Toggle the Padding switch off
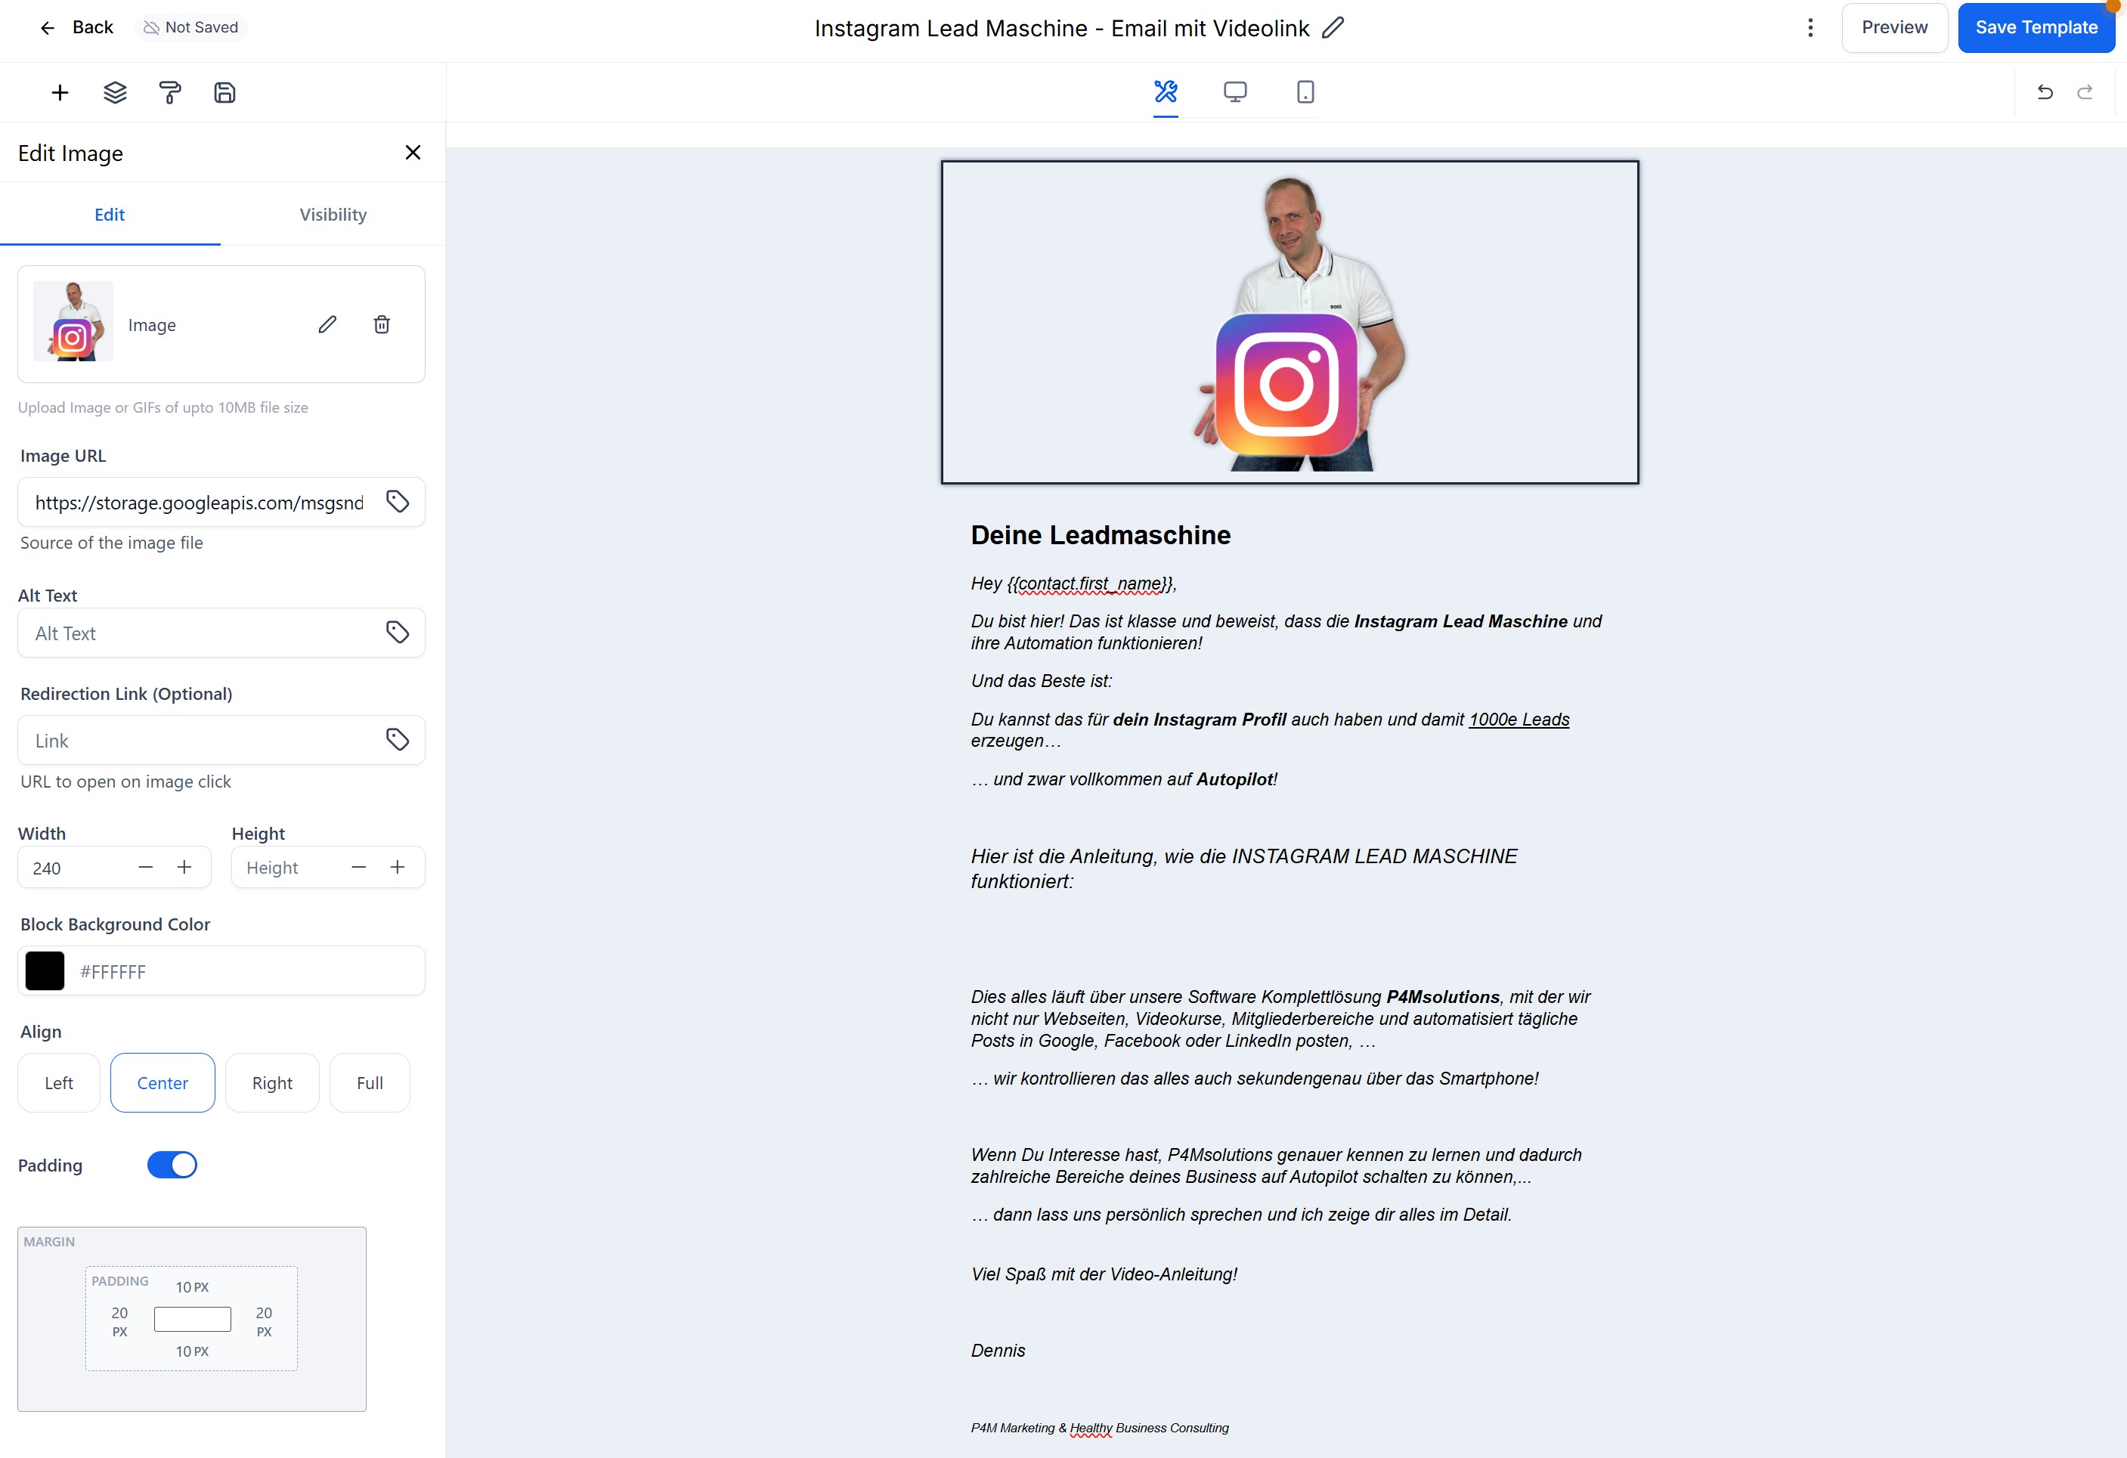 tap(172, 1165)
